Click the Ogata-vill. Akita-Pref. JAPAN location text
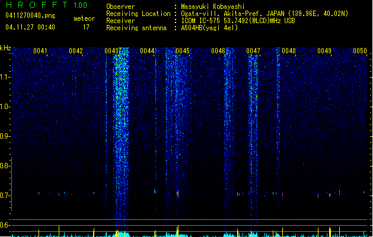 click(x=264, y=14)
